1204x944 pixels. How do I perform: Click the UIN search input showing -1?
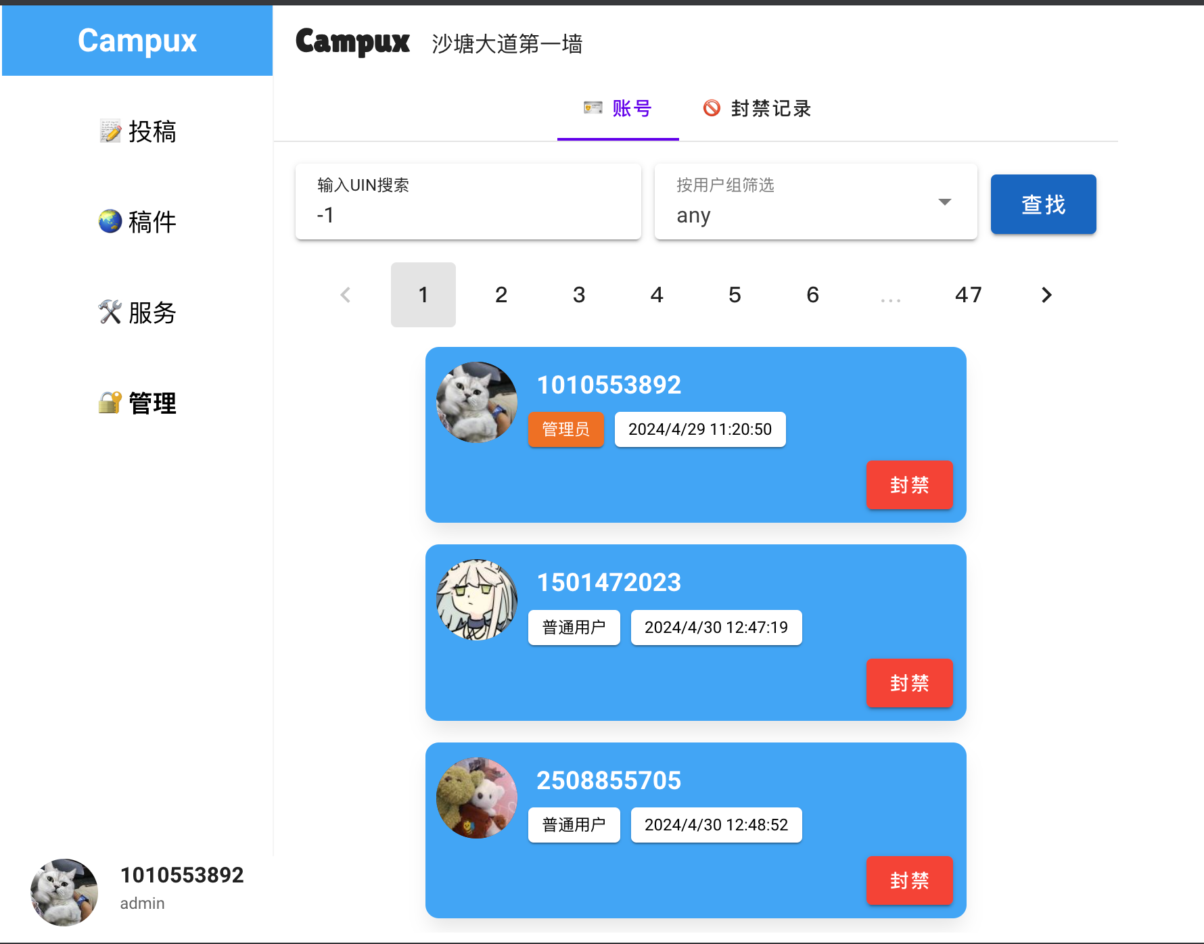tap(467, 214)
